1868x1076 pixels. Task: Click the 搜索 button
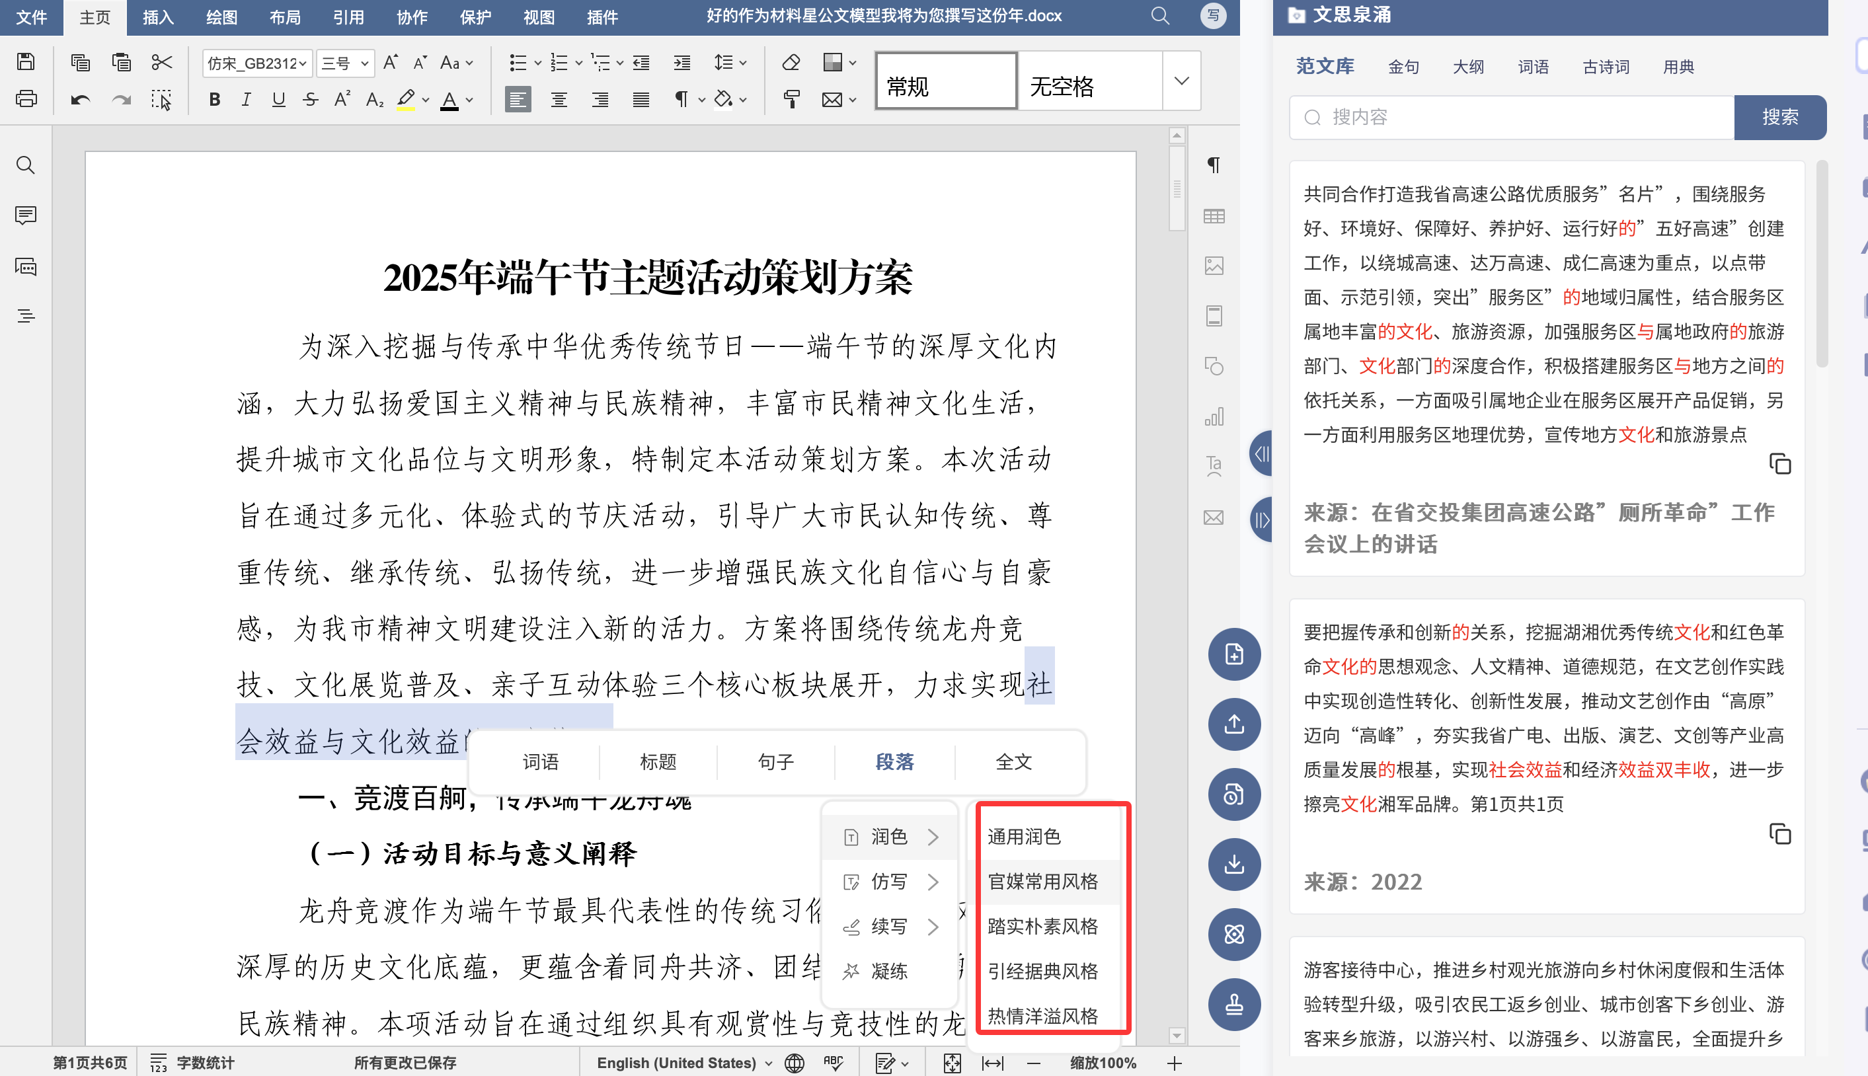1779,117
